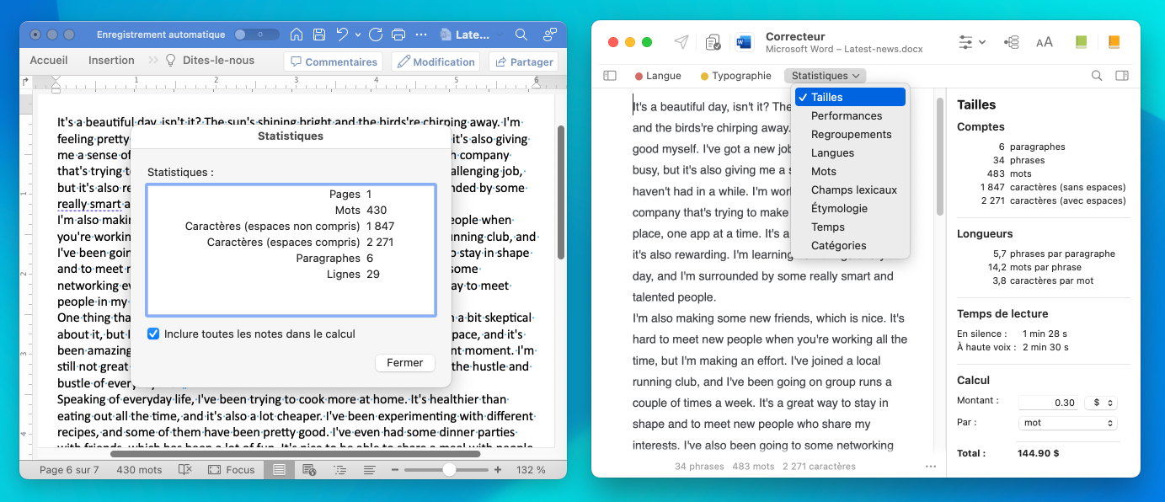Expand the Statistiques dropdown button
The image size is (1165, 502).
click(x=825, y=76)
